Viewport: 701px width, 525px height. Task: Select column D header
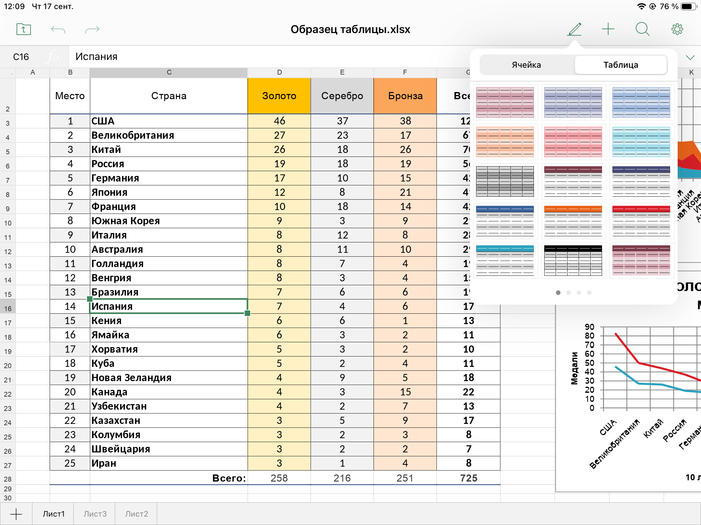(x=279, y=73)
